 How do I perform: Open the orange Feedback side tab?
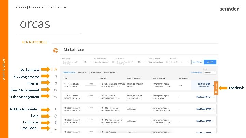pos(216,88)
